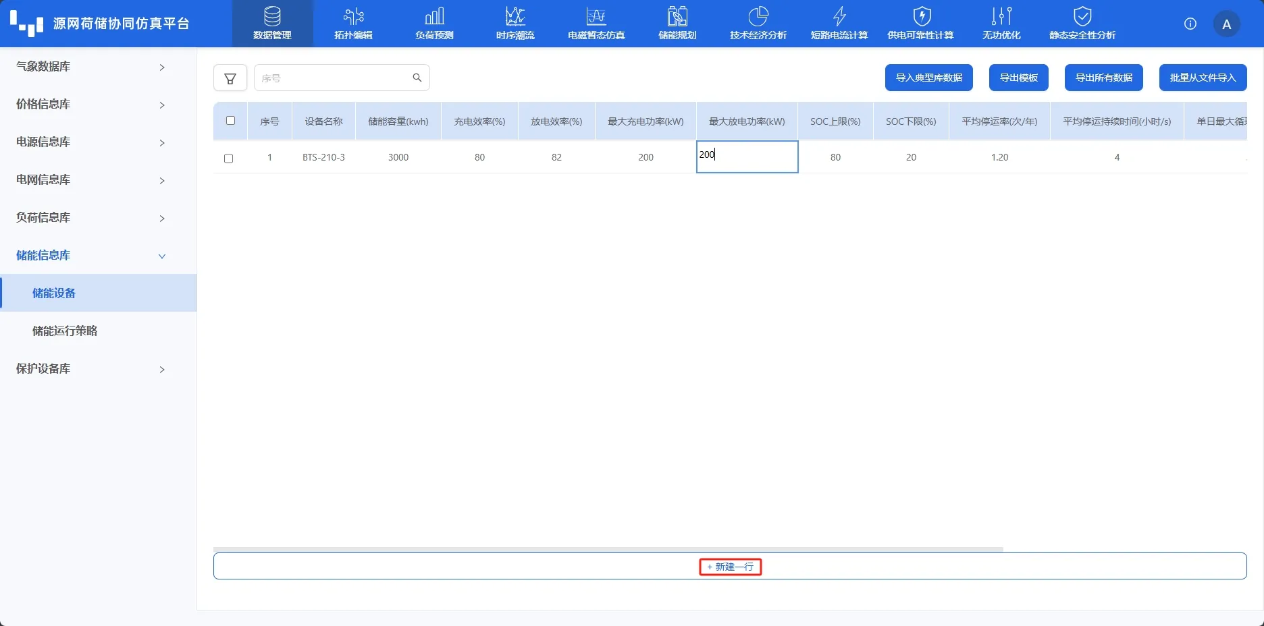Toggle the select-all header checkbox

(230, 121)
